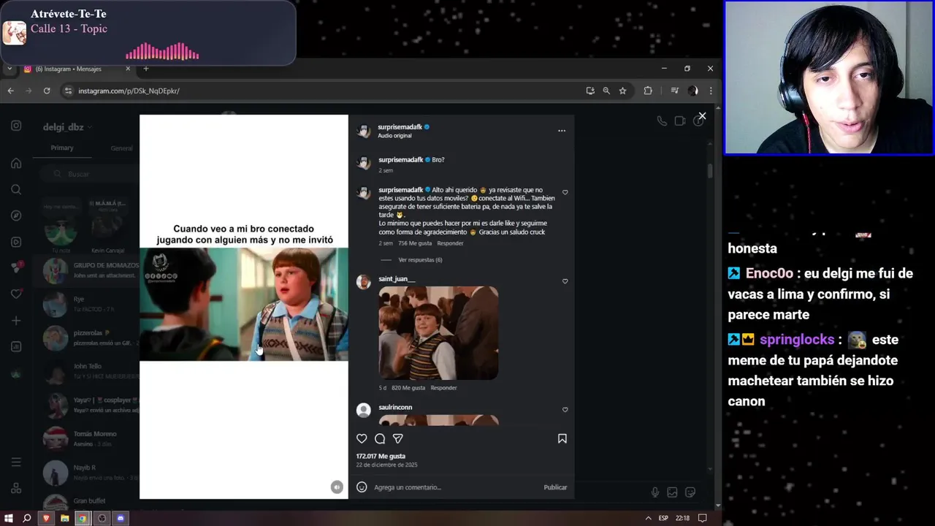Switch to General messages tab
Viewport: 935px width, 526px height.
click(x=121, y=148)
